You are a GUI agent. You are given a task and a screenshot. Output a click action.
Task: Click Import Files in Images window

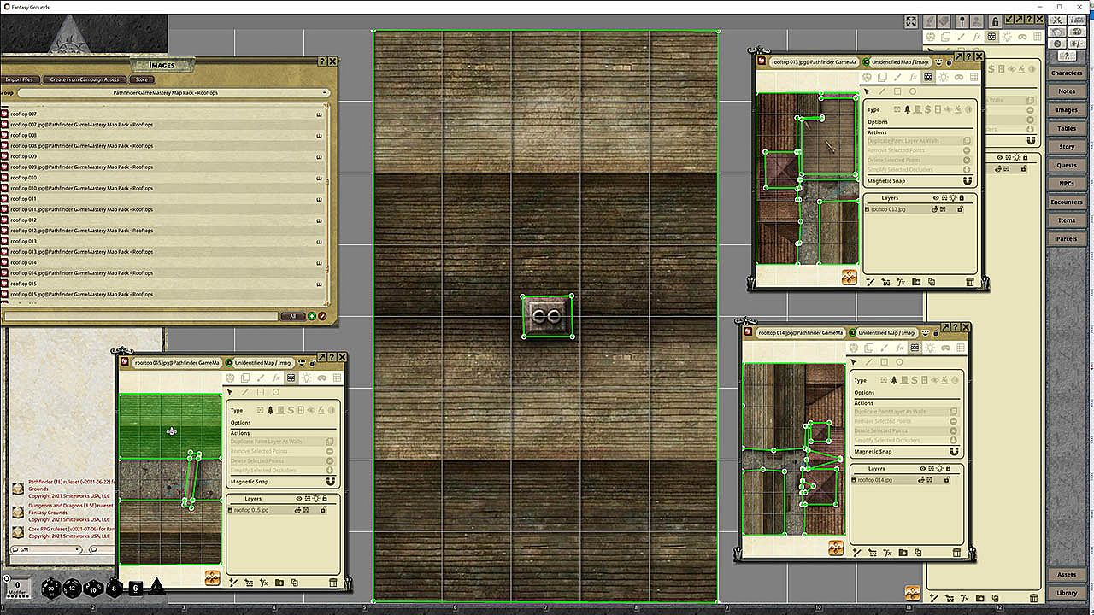[19, 79]
